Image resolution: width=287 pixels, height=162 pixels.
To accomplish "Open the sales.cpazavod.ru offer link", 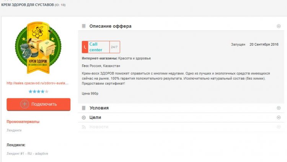I will (x=38, y=83).
